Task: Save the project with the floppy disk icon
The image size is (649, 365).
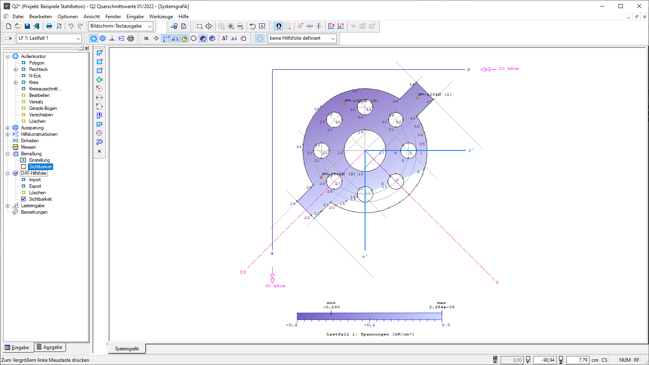Action: coord(27,26)
